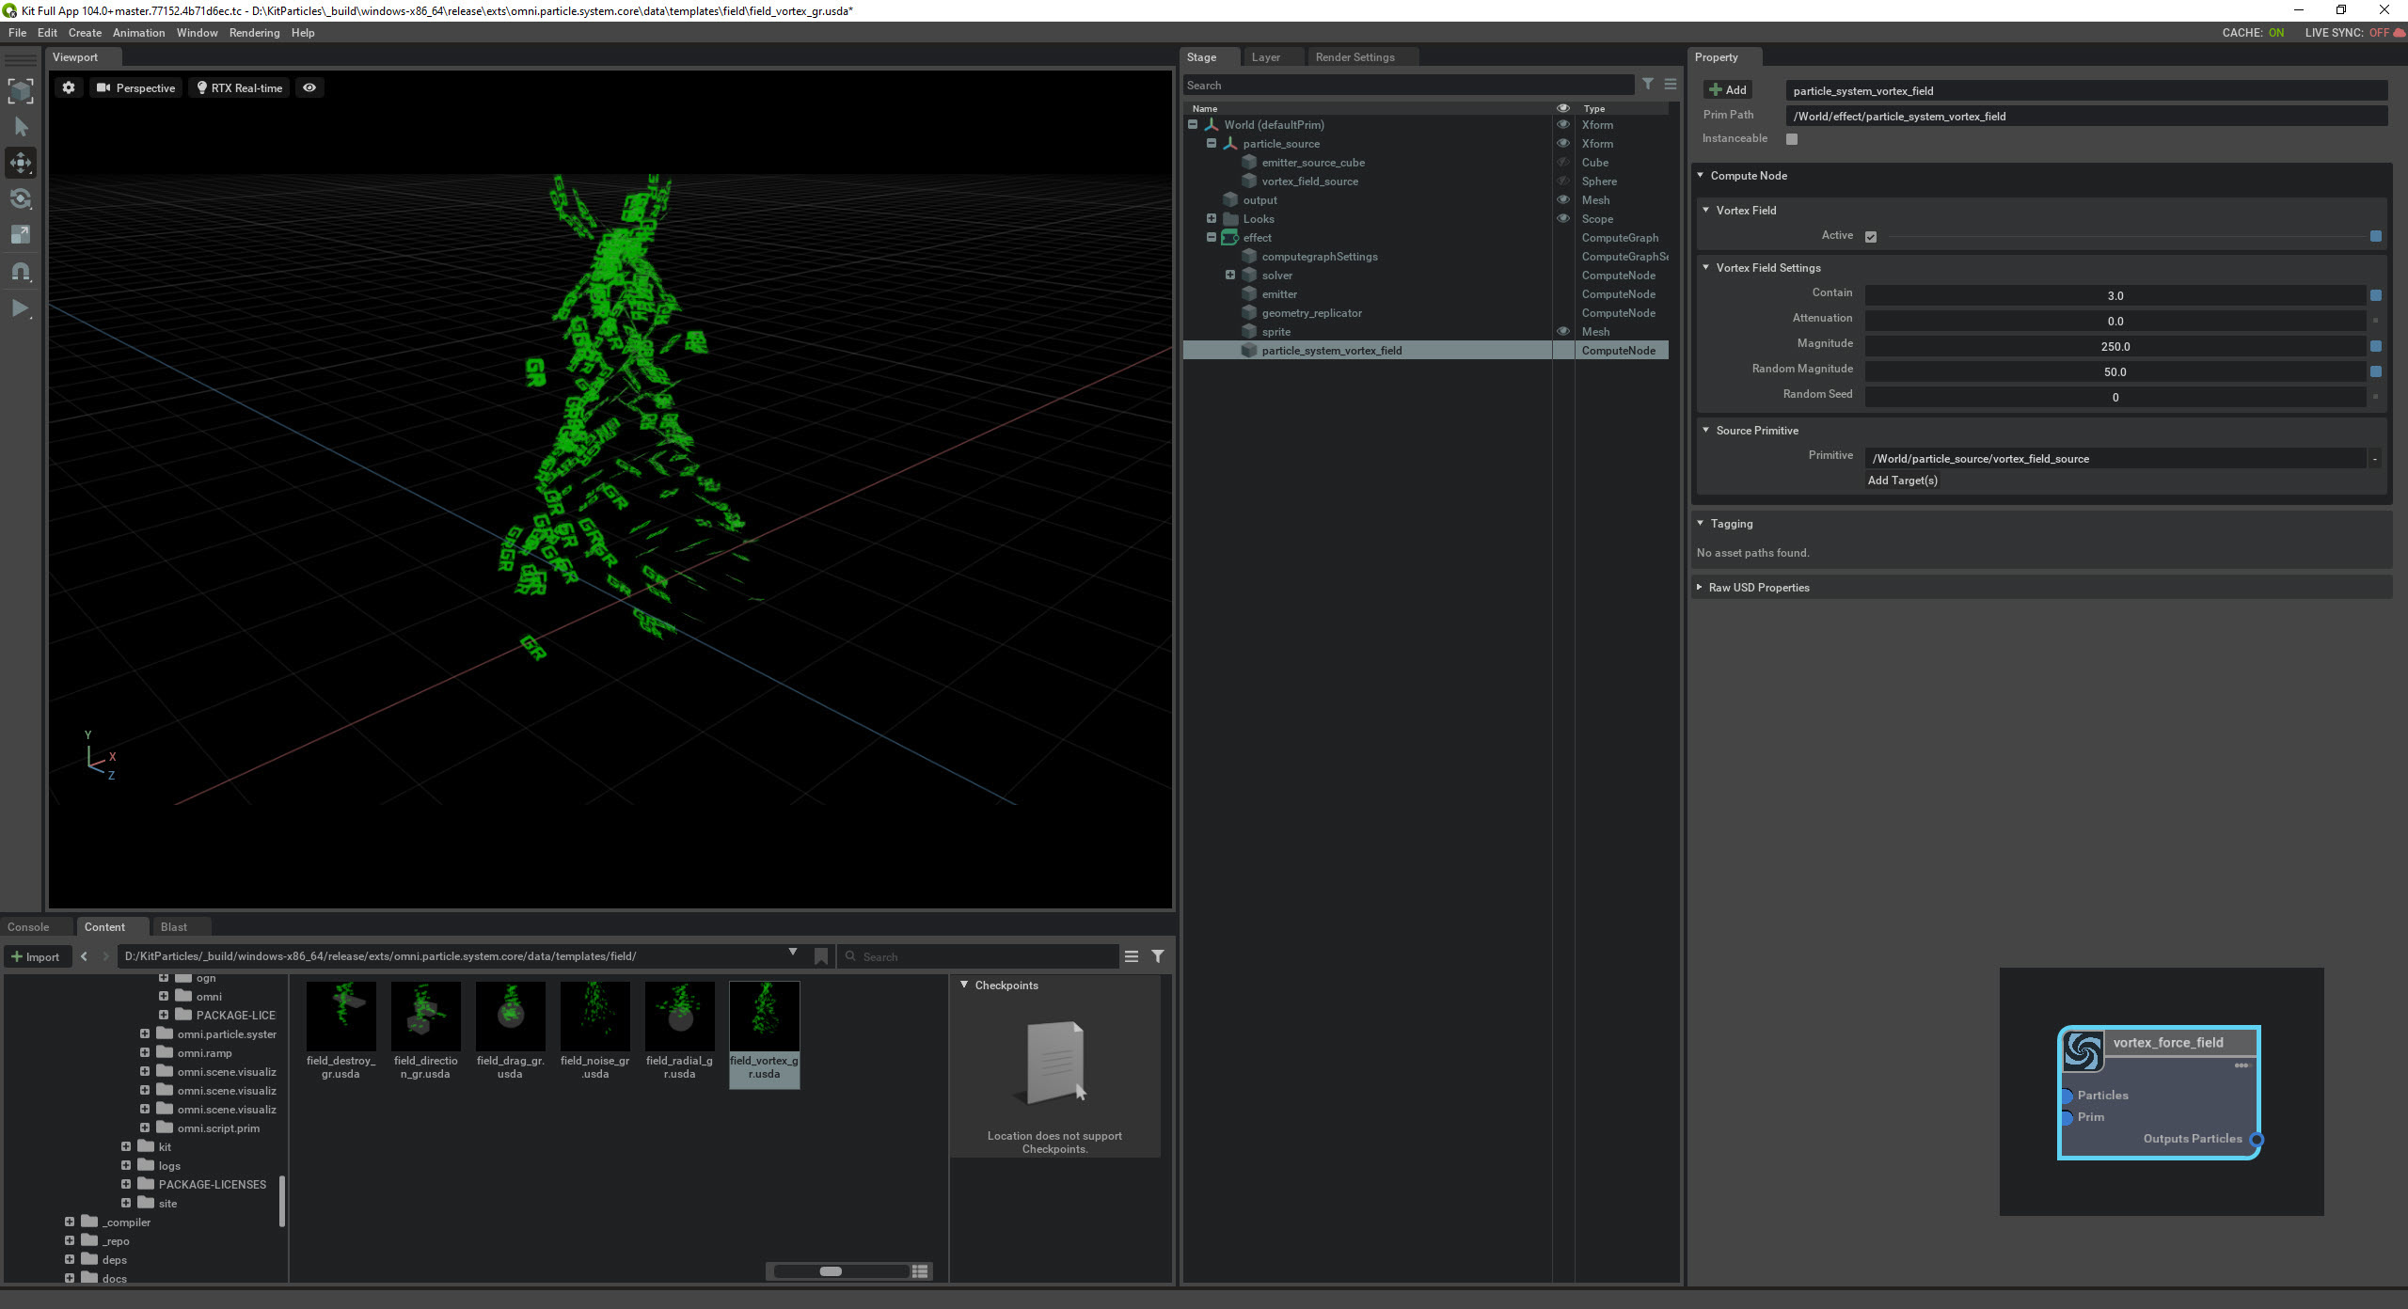Open the viewport eye display menu
The height and width of the screenshot is (1309, 2408).
point(309,87)
